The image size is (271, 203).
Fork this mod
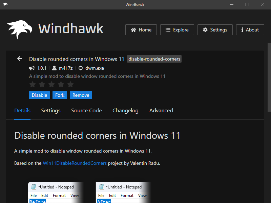point(60,95)
